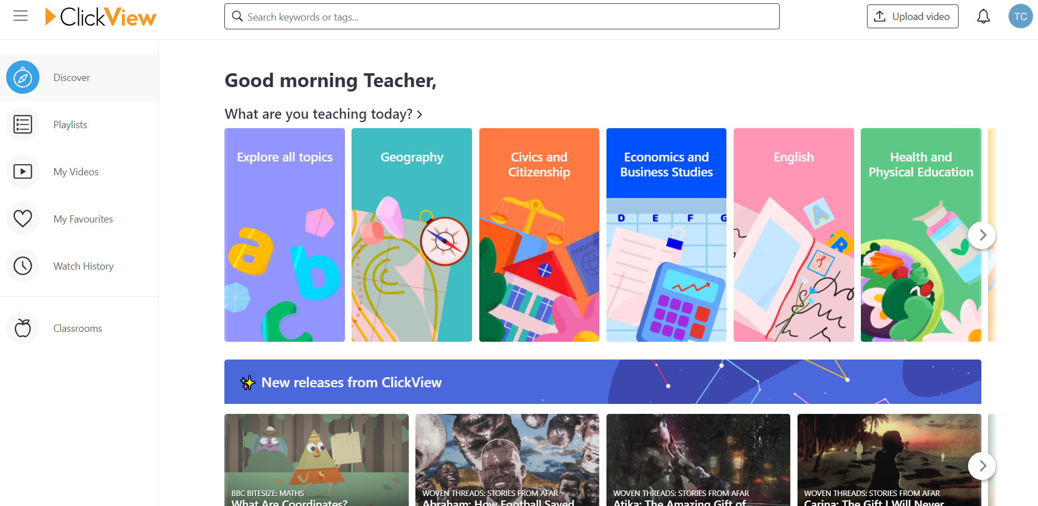
Task: Open Watch History from the sidebar
Action: coord(79,266)
